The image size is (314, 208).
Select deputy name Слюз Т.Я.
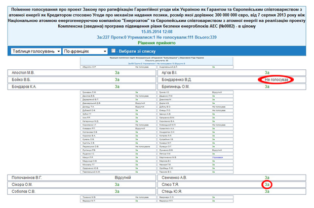[170, 185]
